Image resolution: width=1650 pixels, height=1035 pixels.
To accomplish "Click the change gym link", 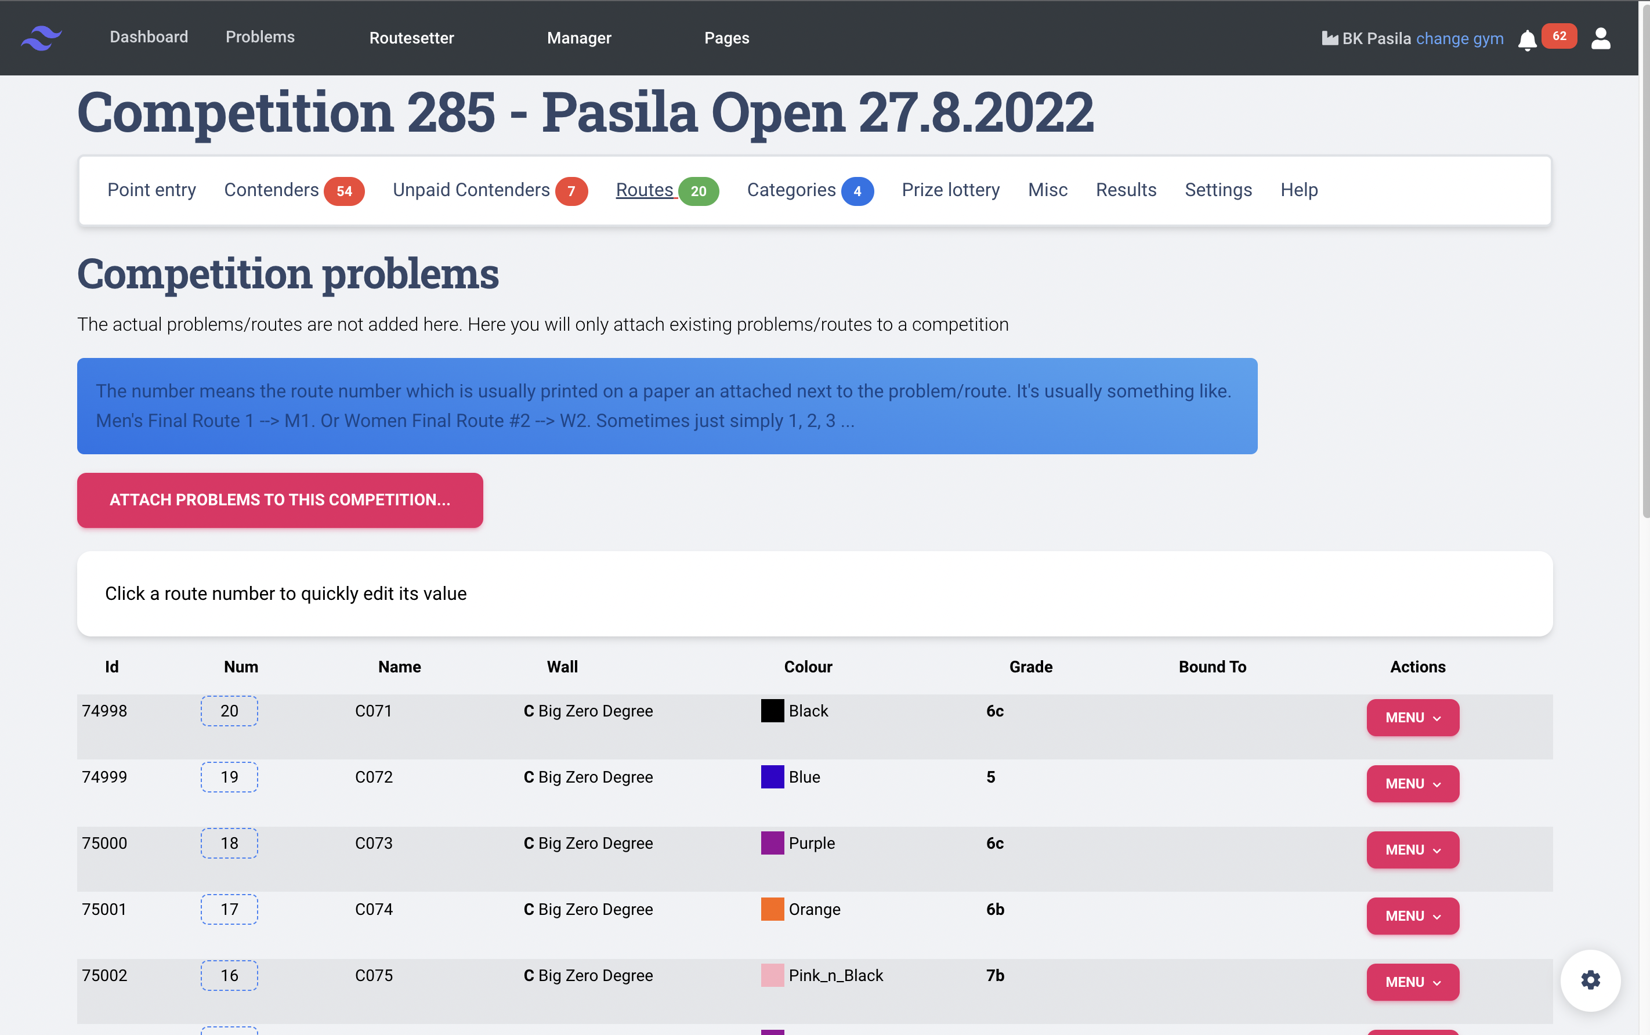I will pyautogui.click(x=1459, y=38).
